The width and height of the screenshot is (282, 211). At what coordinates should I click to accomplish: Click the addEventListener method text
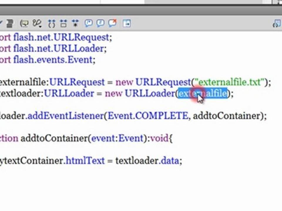point(65,116)
